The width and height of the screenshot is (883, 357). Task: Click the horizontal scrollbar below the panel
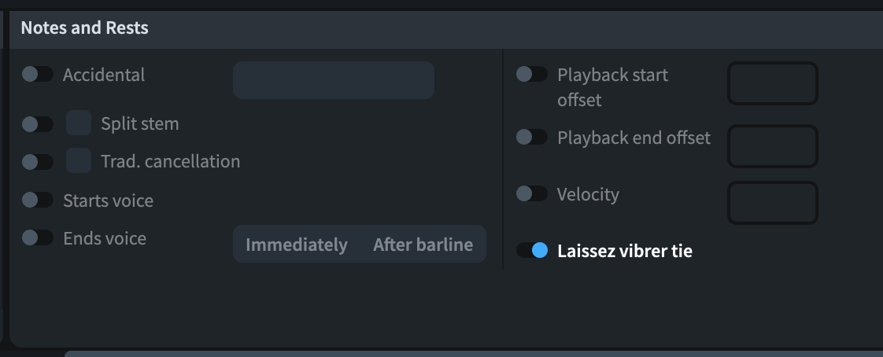click(x=472, y=353)
